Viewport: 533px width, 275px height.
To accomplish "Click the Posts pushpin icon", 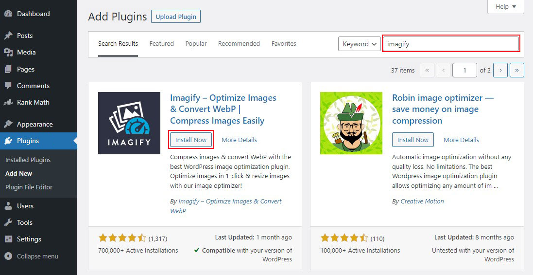I will click(x=8, y=36).
